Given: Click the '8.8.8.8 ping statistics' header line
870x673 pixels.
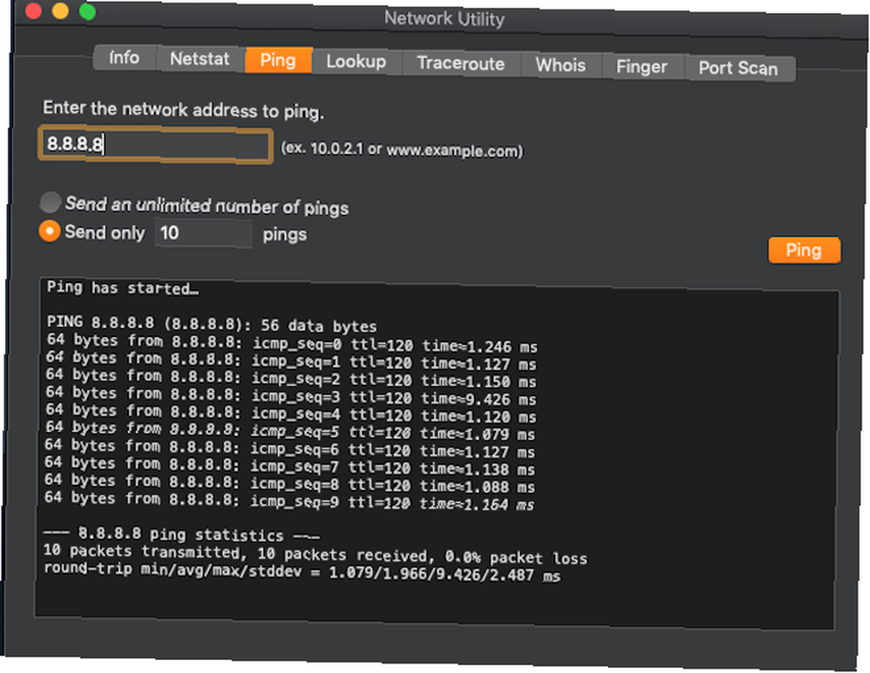Looking at the screenshot, I should pos(182,535).
